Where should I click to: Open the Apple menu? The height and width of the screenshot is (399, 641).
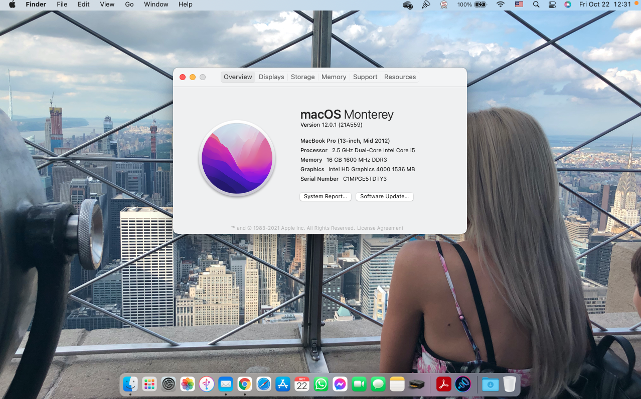[x=12, y=5]
